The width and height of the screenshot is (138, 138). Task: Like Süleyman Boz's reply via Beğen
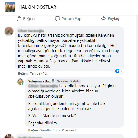33,130
